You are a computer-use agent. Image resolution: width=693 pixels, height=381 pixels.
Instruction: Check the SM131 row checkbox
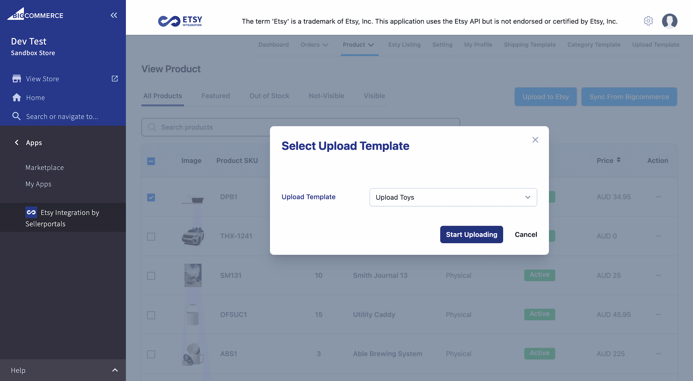coord(151,276)
